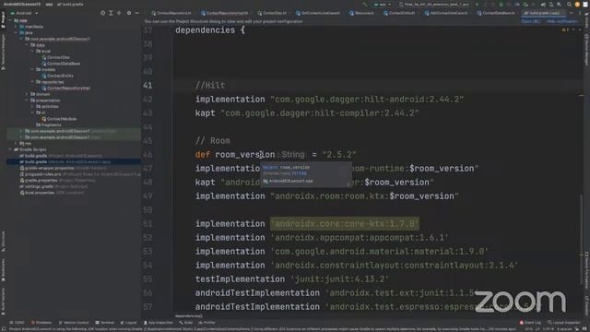Switch to the AddContactUseCase.kt tab
590x332 pixels.
[x=446, y=13]
